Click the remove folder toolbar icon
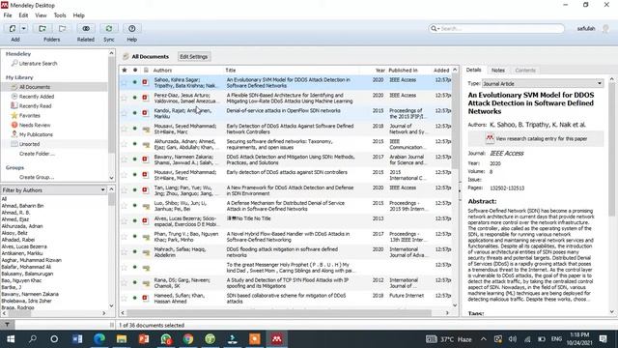 point(62,28)
